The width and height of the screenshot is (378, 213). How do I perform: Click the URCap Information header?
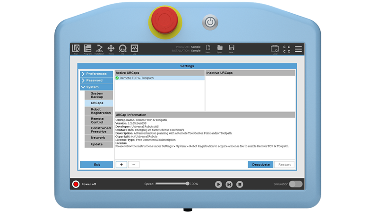tap(205, 115)
